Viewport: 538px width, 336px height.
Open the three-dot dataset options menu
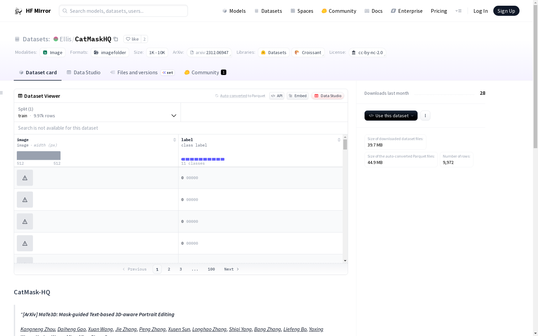coord(425,116)
